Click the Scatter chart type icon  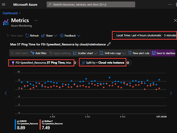point(75,53)
